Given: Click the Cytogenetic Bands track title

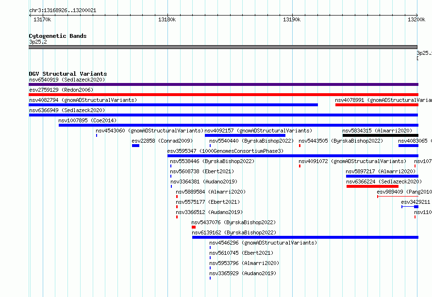Looking at the screenshot, I should (x=58, y=36).
